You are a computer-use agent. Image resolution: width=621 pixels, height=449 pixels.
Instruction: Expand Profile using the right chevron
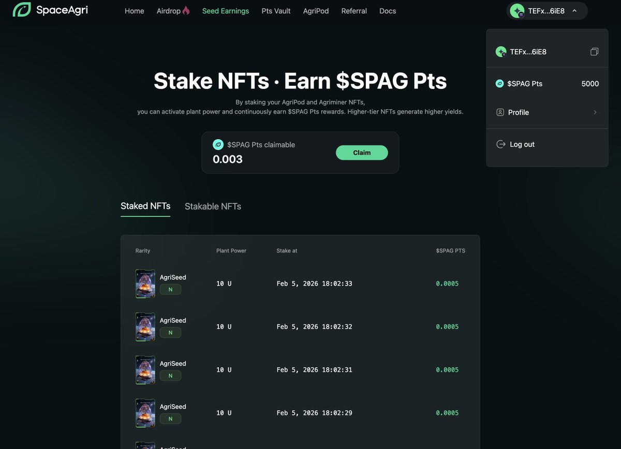point(595,112)
